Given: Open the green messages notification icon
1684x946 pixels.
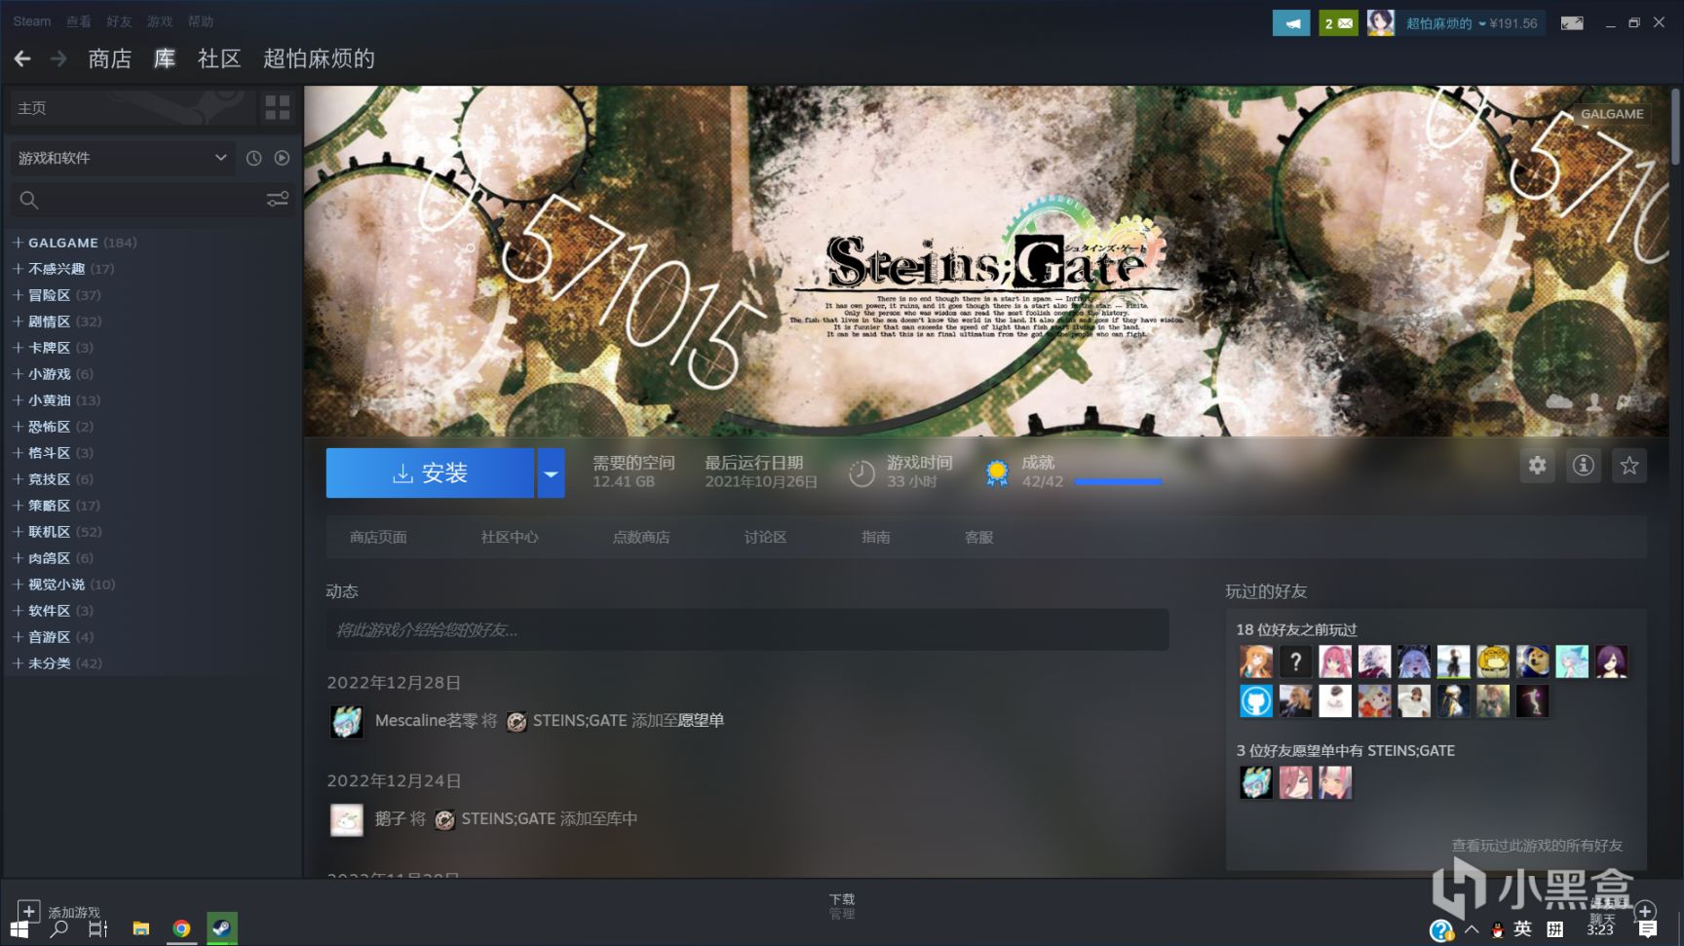Looking at the screenshot, I should click(x=1338, y=23).
